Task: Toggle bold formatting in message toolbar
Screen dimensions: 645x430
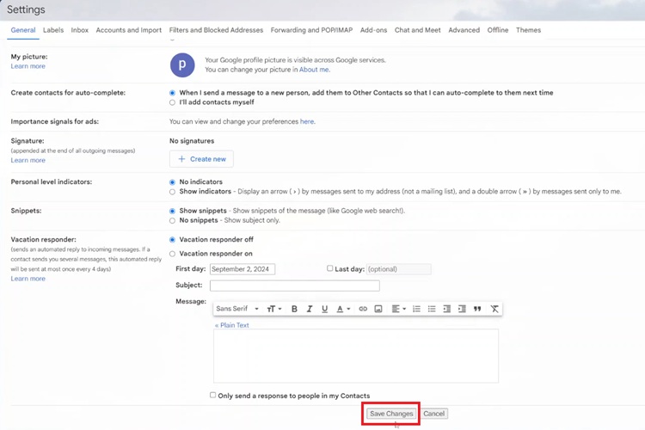Action: click(294, 309)
